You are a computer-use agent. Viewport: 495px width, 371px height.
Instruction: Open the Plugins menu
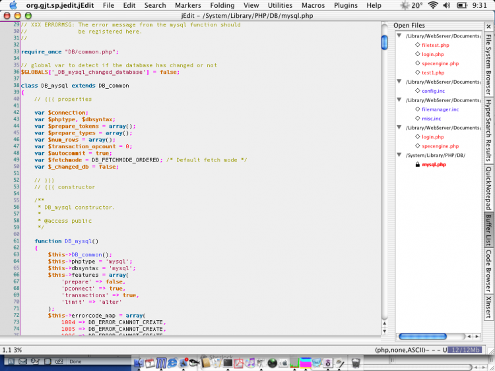pos(346,5)
